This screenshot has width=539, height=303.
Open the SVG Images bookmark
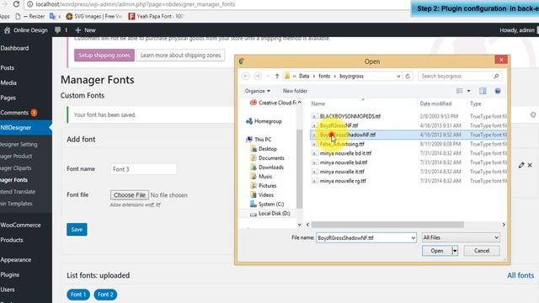click(x=93, y=16)
